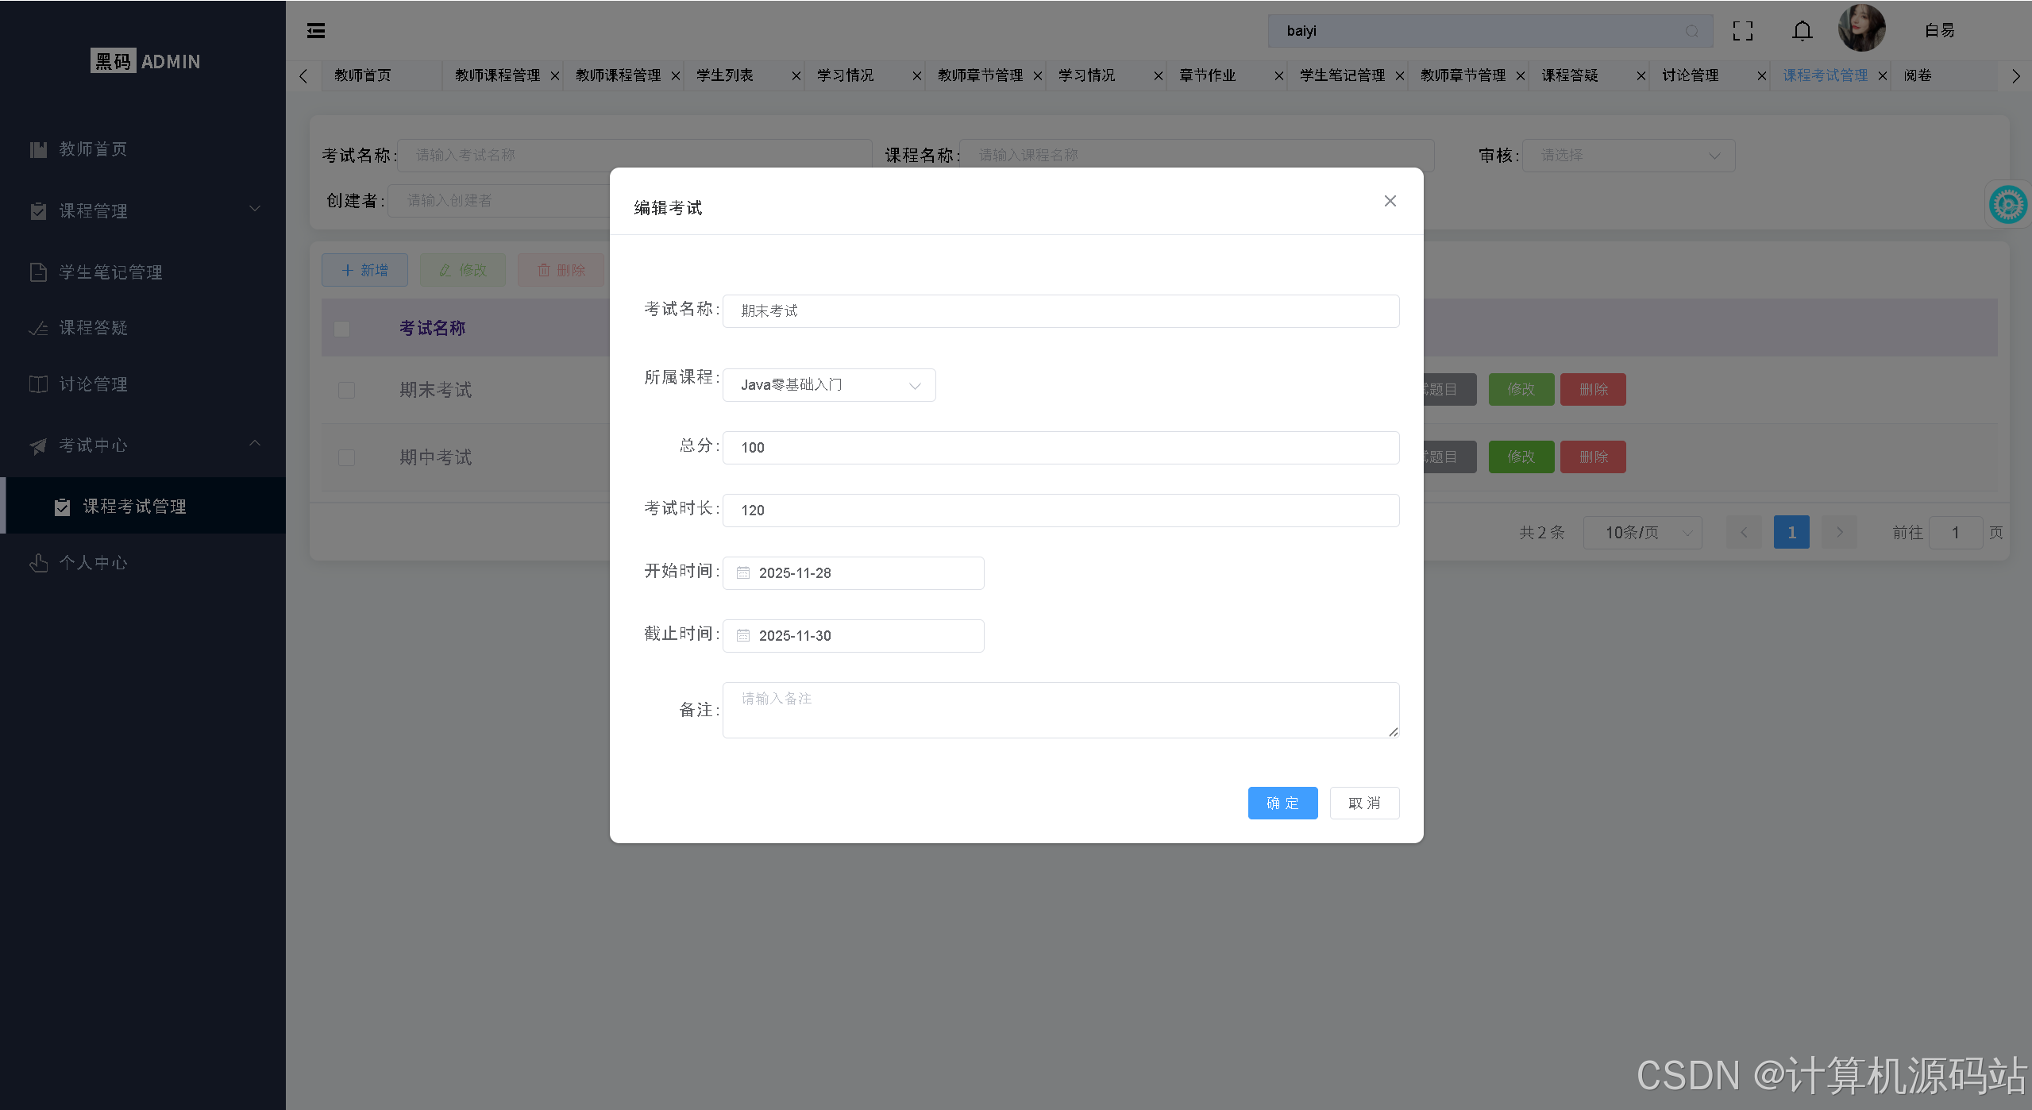
Task: Open the 开始时间 calendar picker icon
Action: click(x=742, y=572)
